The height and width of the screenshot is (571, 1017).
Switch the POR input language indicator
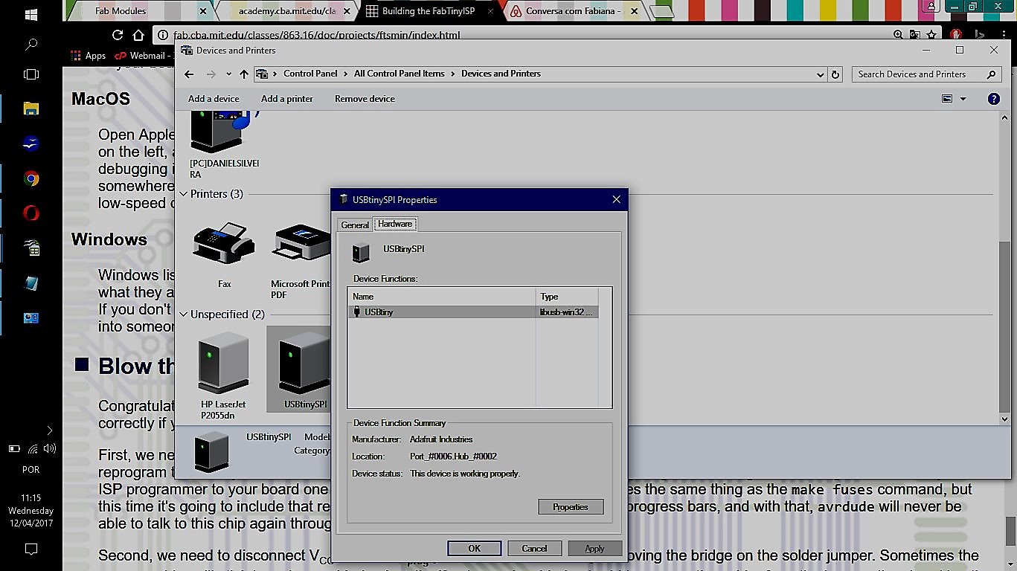point(31,470)
